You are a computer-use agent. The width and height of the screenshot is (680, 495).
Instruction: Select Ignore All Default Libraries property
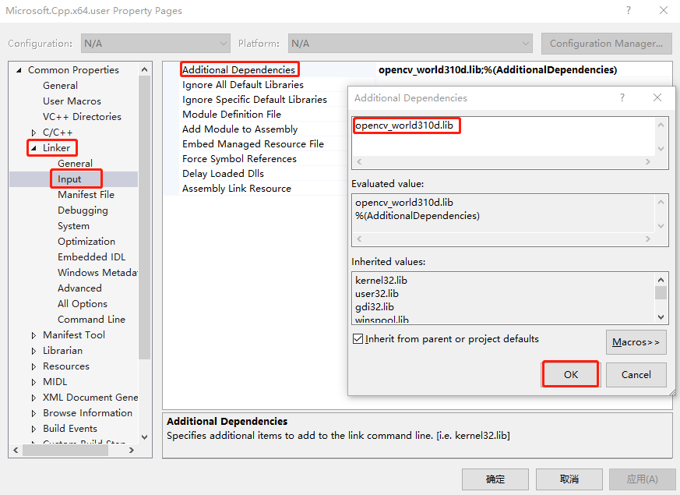coord(243,85)
